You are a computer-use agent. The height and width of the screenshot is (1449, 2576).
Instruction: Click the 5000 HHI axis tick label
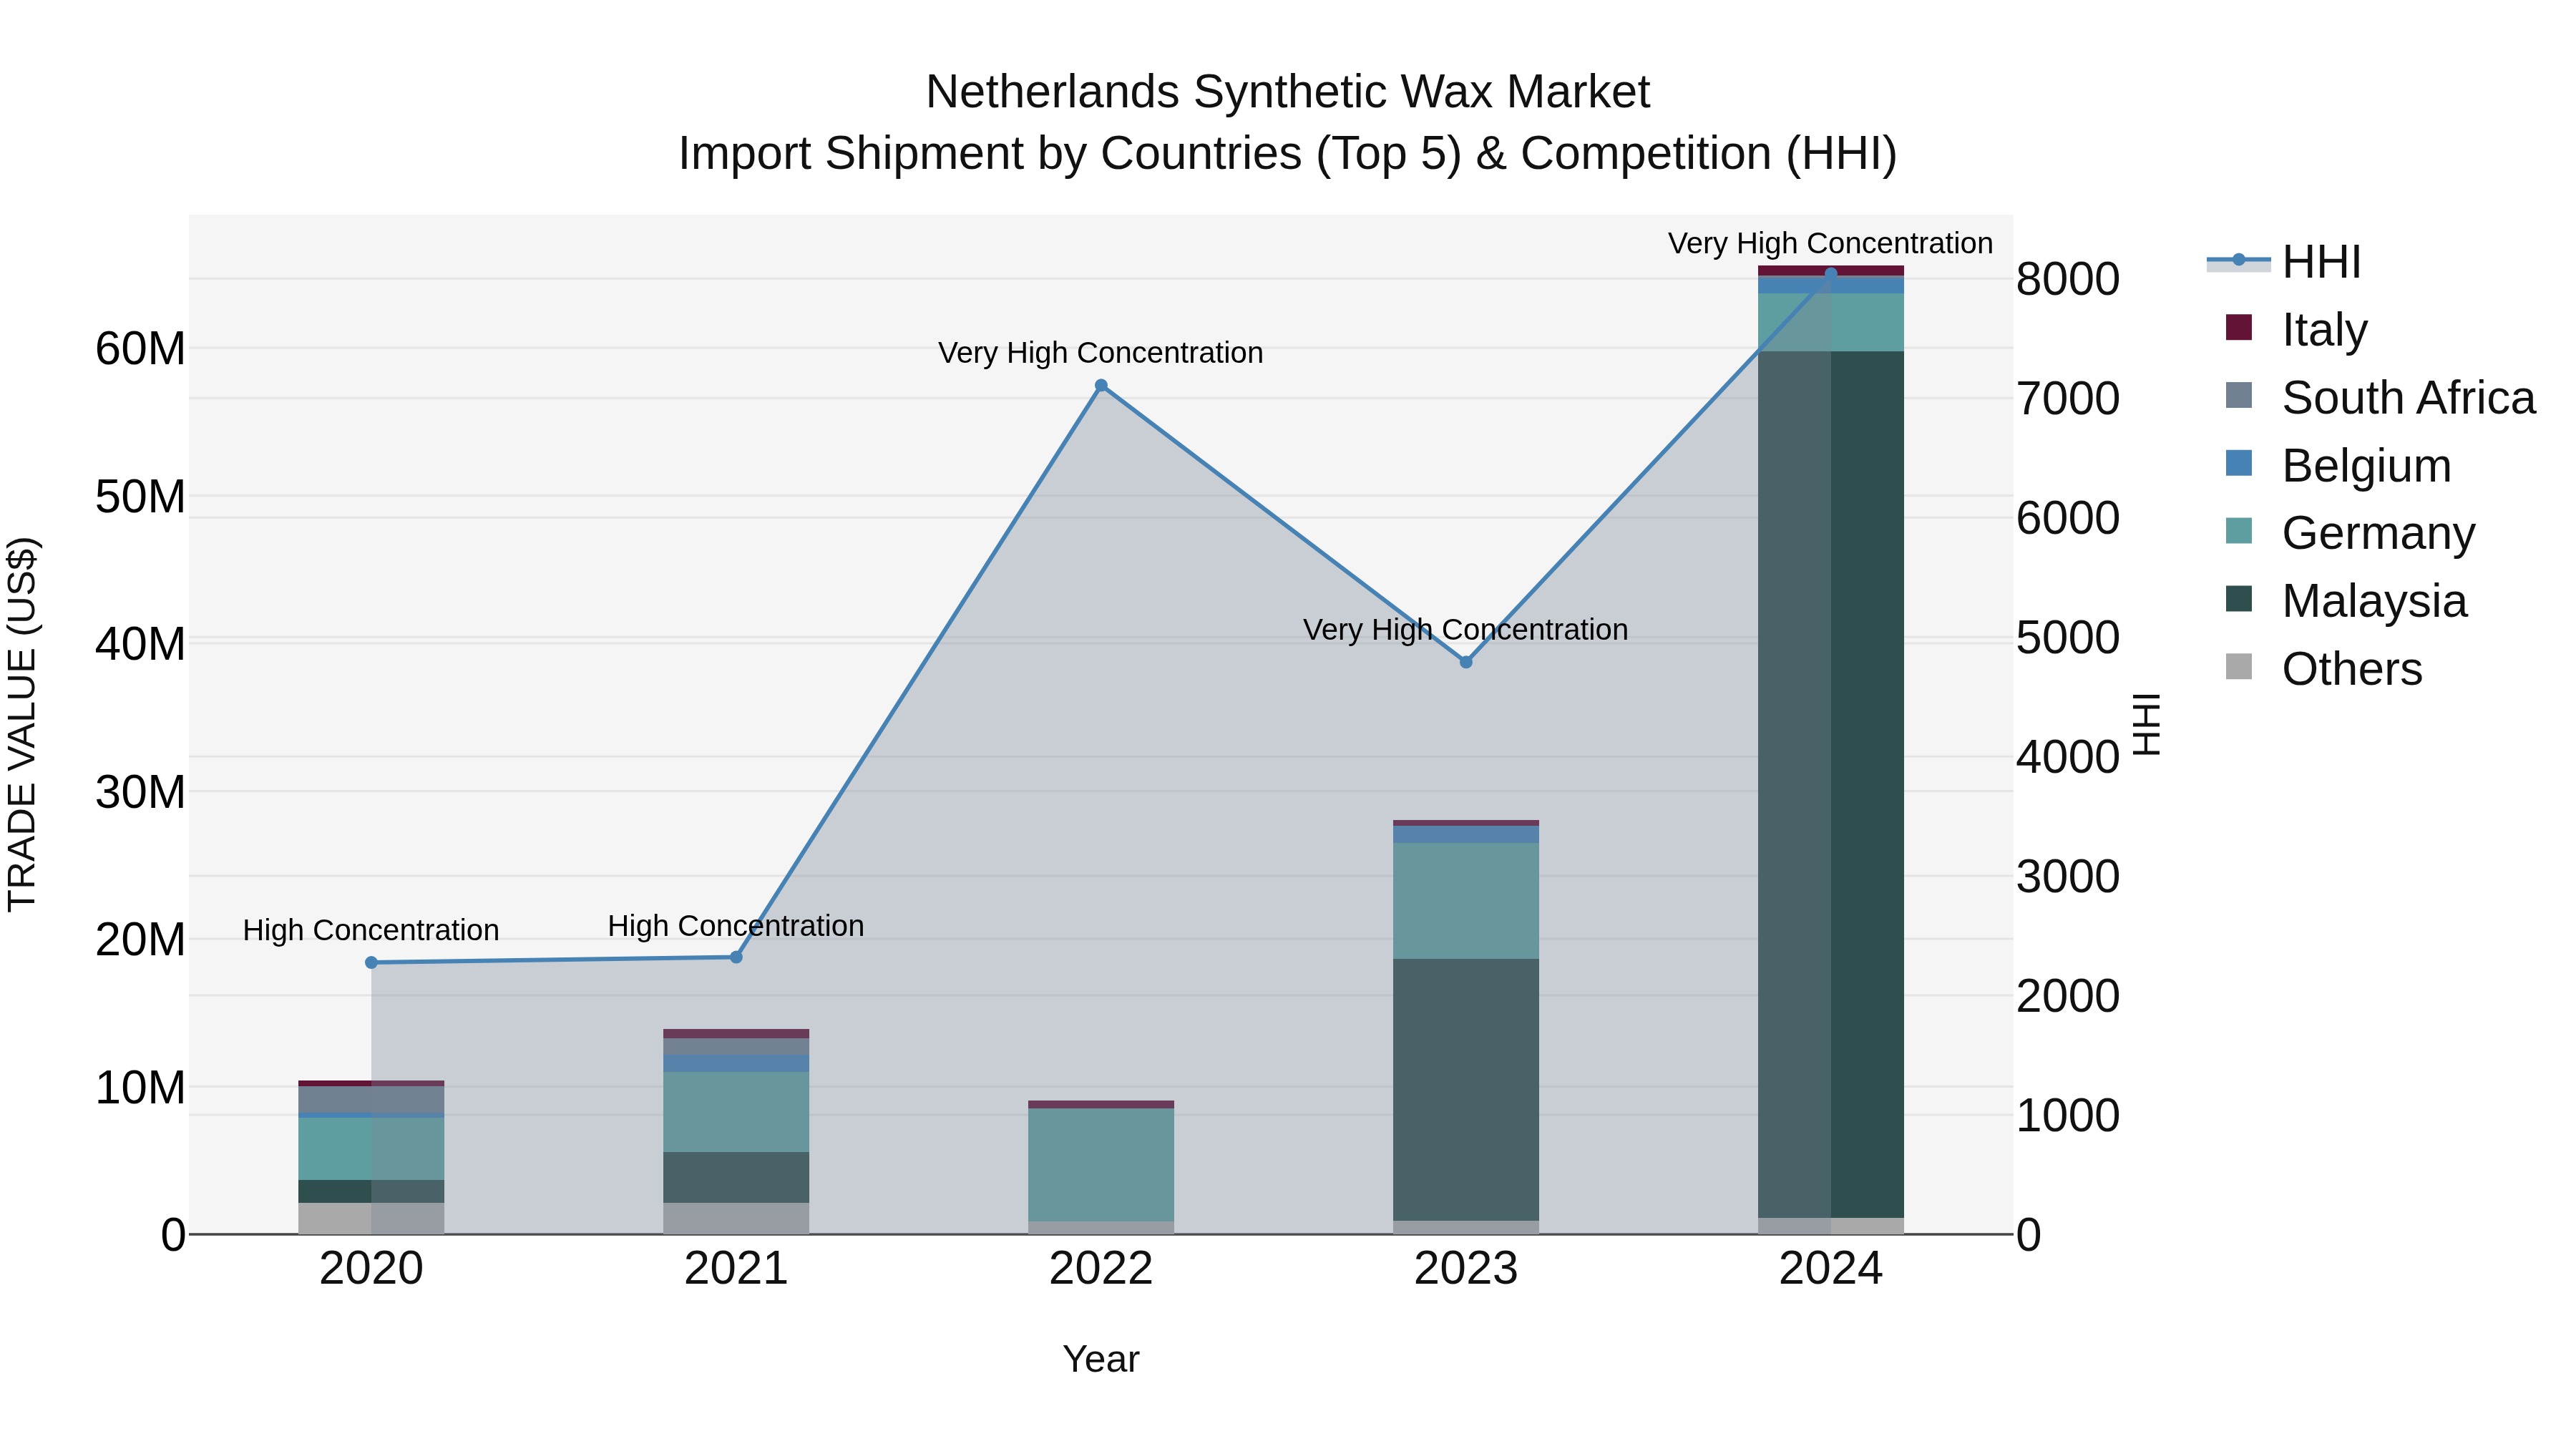2068,638
